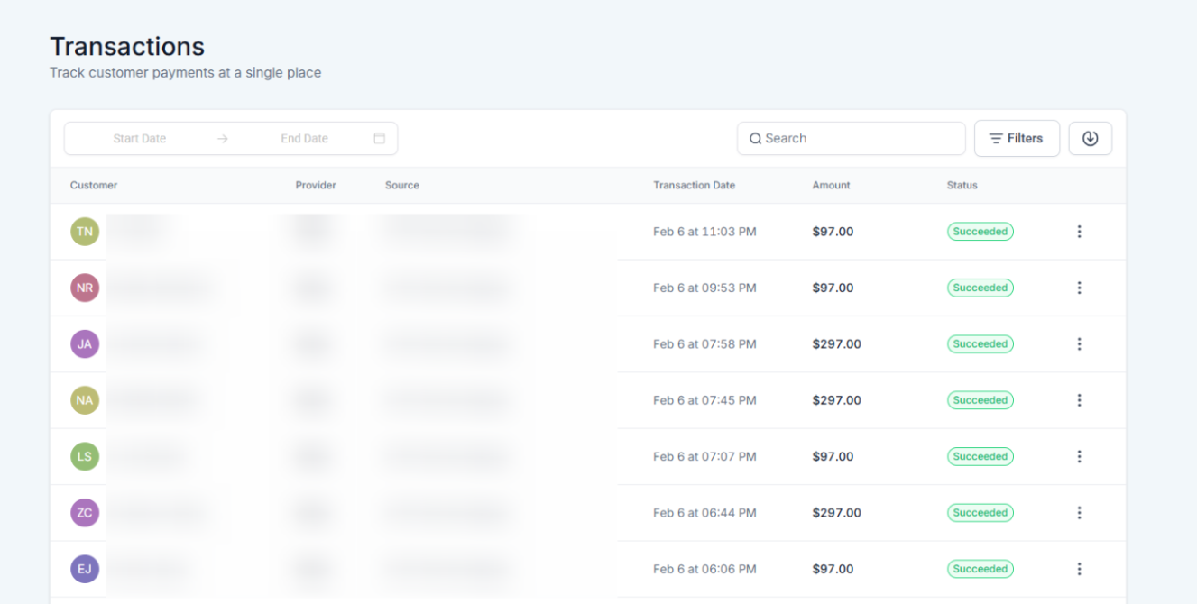
Task: Click the Amount column header
Action: click(x=831, y=186)
